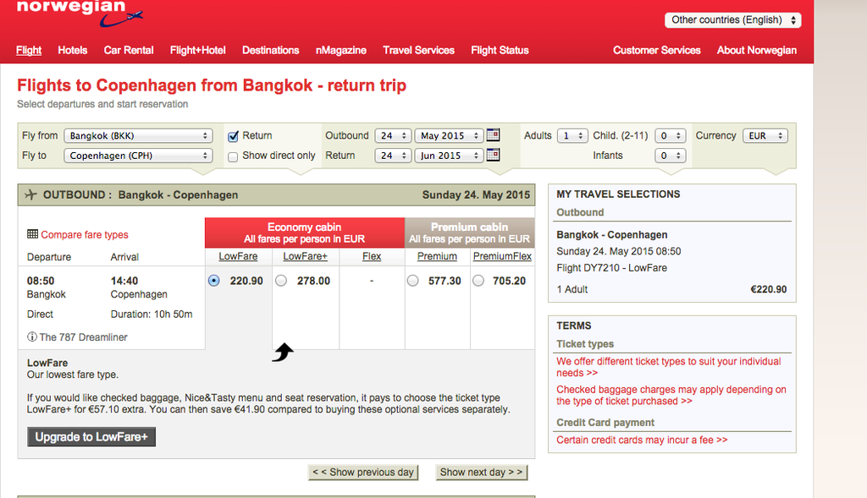Click the airplane icon in the OUTBOUND header
Viewport: 867px width, 498px height.
(x=31, y=194)
